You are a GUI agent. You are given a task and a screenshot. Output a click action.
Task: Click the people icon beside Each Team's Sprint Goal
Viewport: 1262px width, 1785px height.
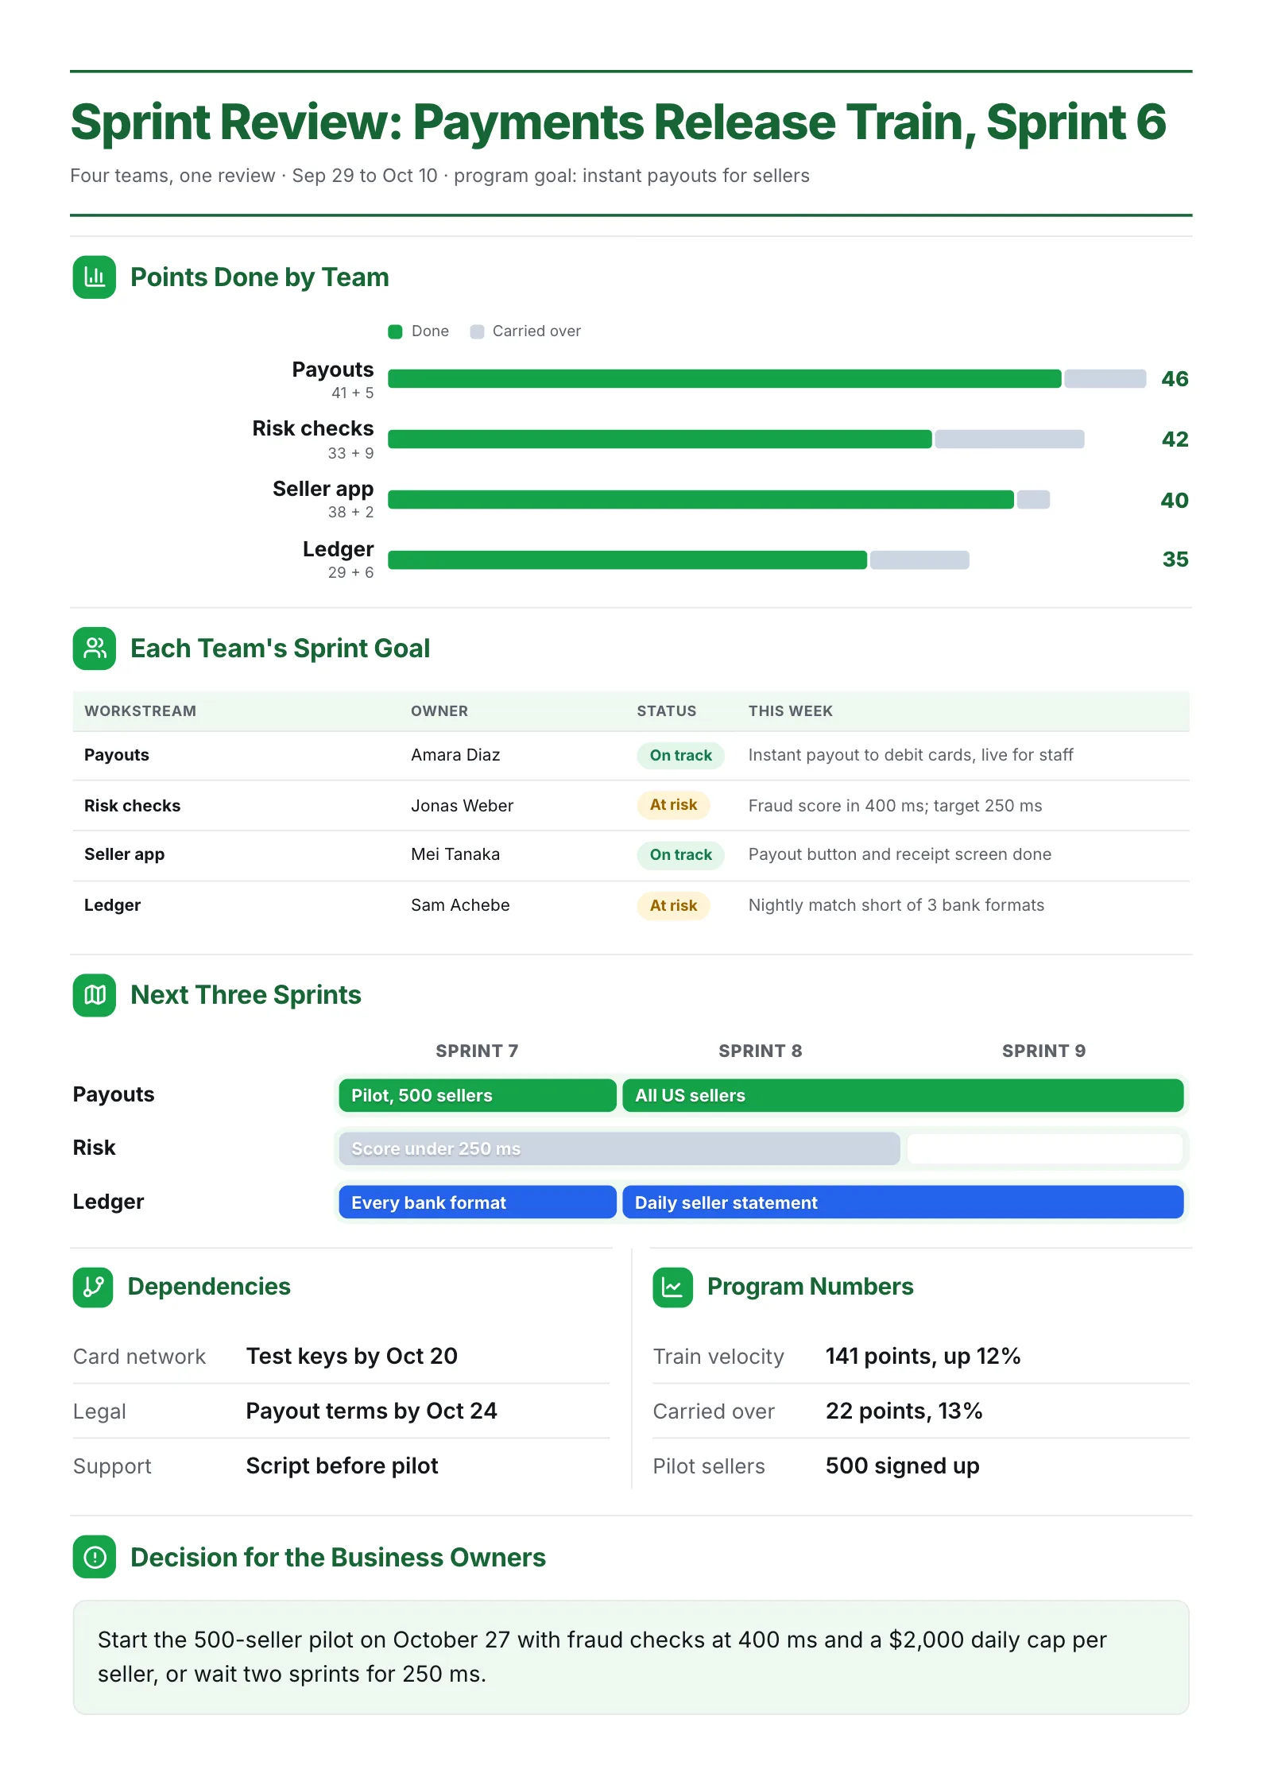pos(95,649)
